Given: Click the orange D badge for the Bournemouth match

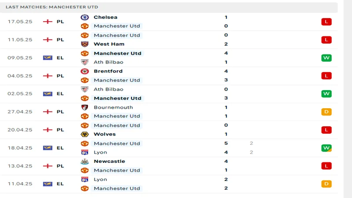Looking at the screenshot, I should tap(326, 112).
